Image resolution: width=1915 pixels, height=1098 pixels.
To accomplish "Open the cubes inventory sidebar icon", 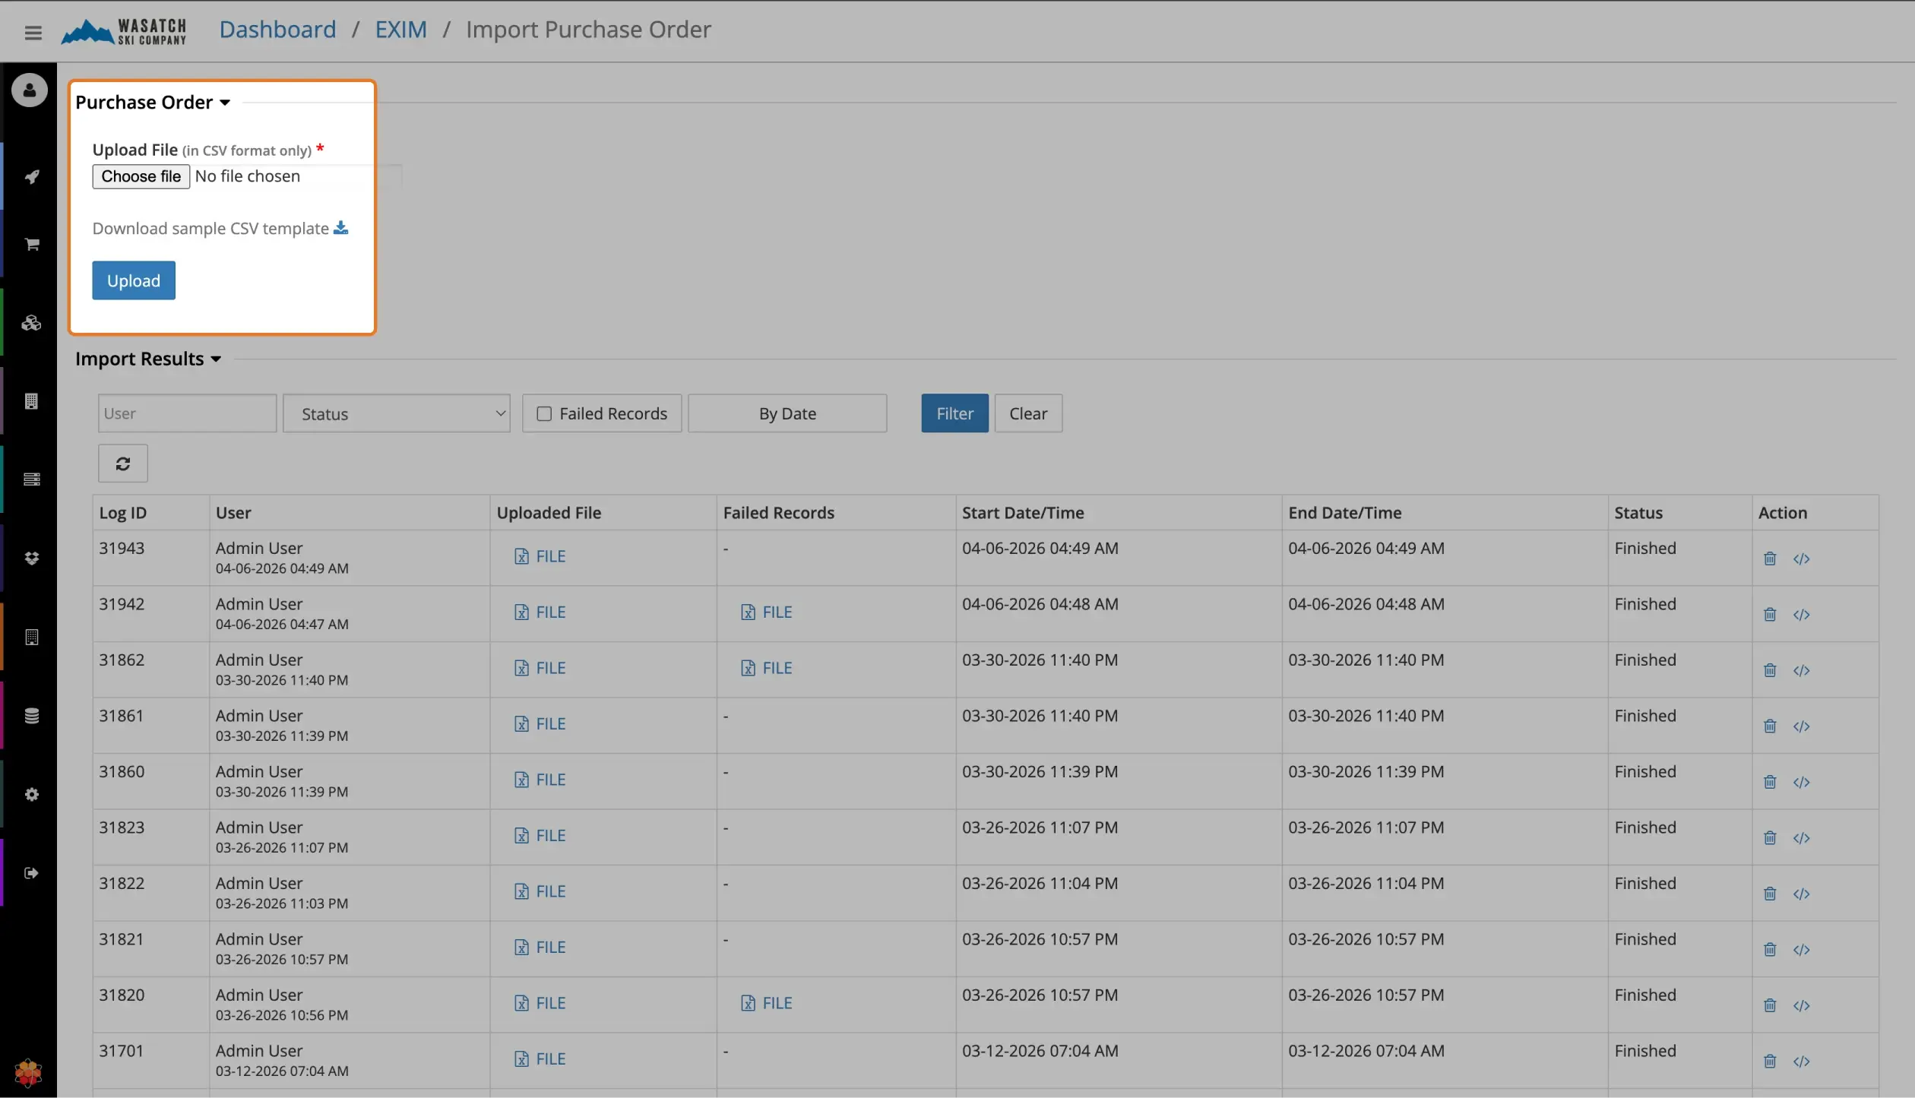I will 31,323.
